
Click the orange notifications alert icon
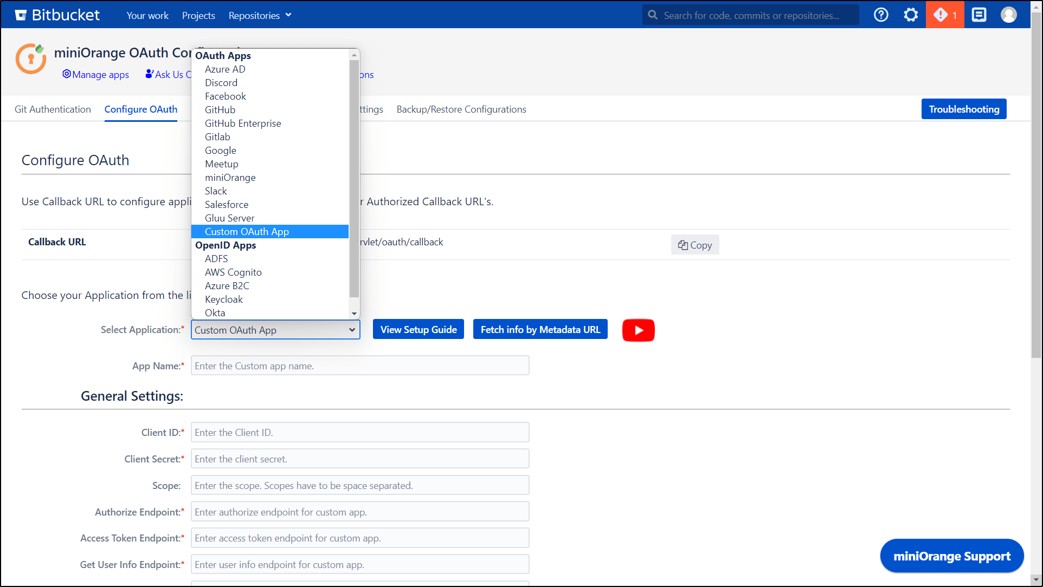(941, 15)
